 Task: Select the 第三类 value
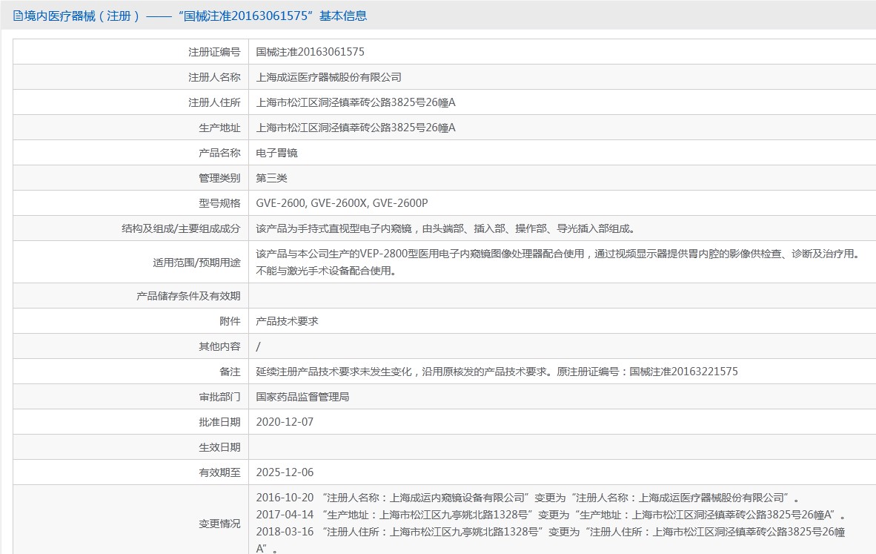click(x=271, y=178)
